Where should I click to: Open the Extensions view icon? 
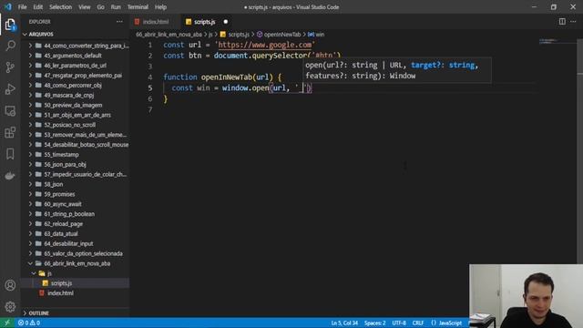coord(10,132)
